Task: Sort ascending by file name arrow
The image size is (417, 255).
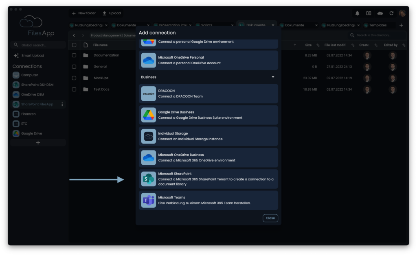Action: (295, 45)
